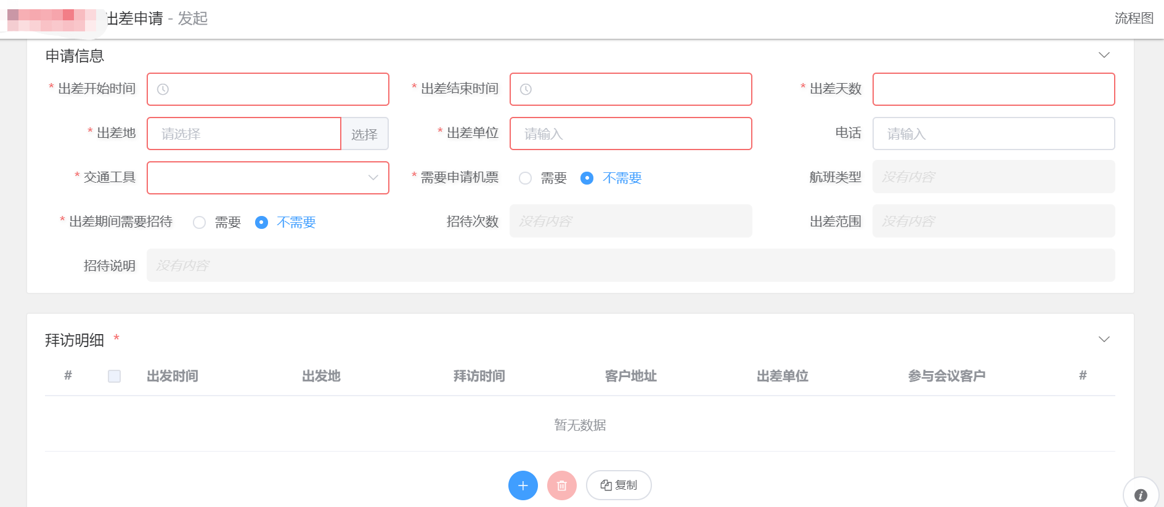1164x507 pixels.
Task: Click the clock icon in 出差结束时间 field
Action: point(526,89)
